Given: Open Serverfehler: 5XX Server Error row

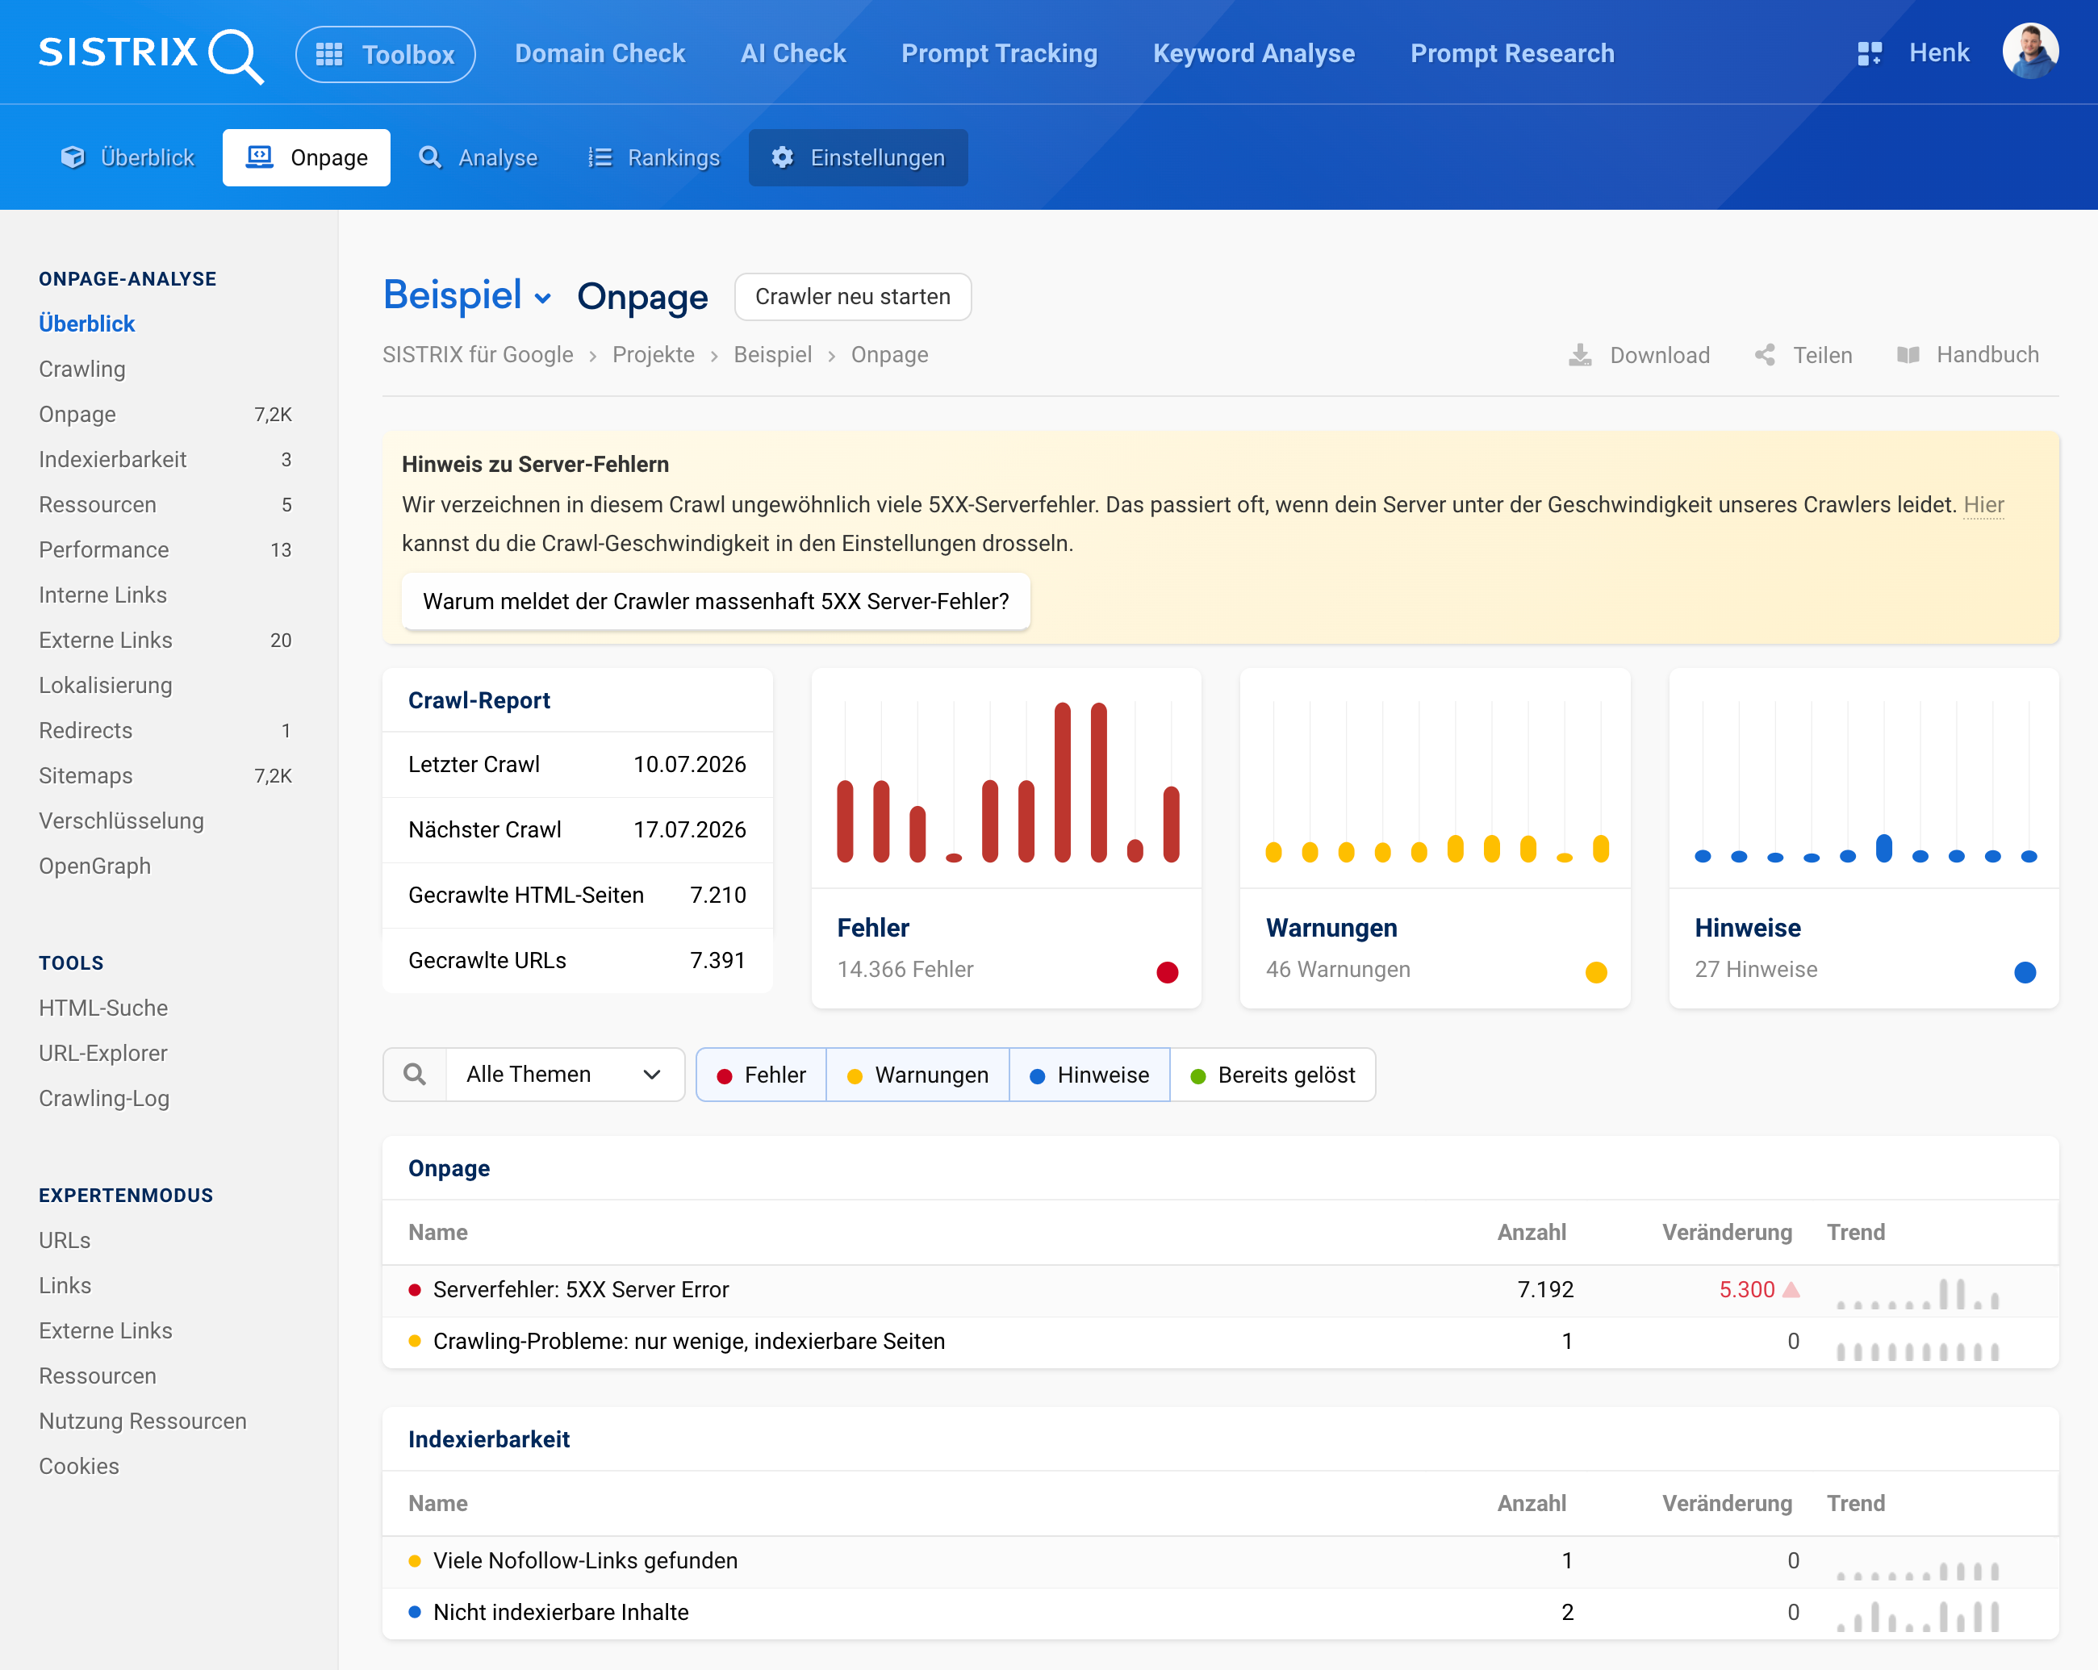Looking at the screenshot, I should coord(1220,1290).
